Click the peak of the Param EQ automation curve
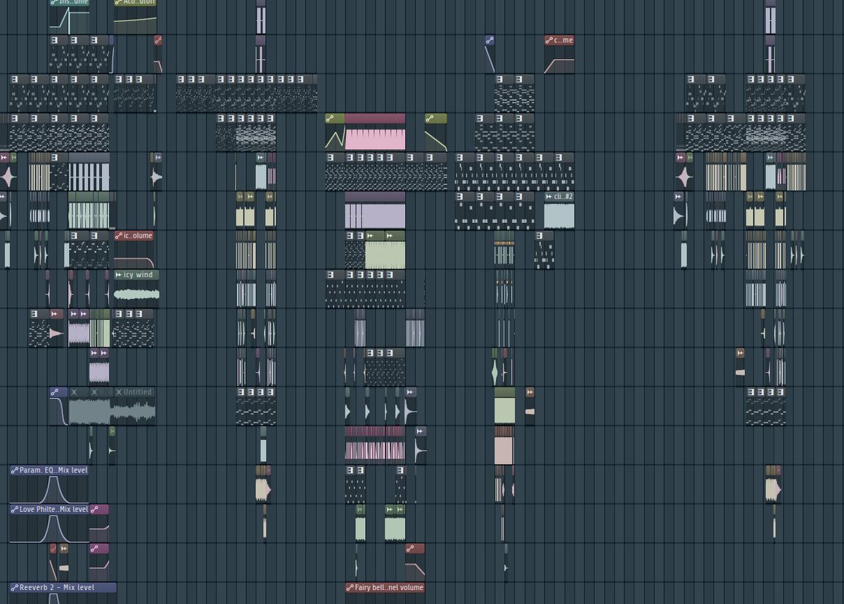The image size is (844, 604). [x=53, y=479]
